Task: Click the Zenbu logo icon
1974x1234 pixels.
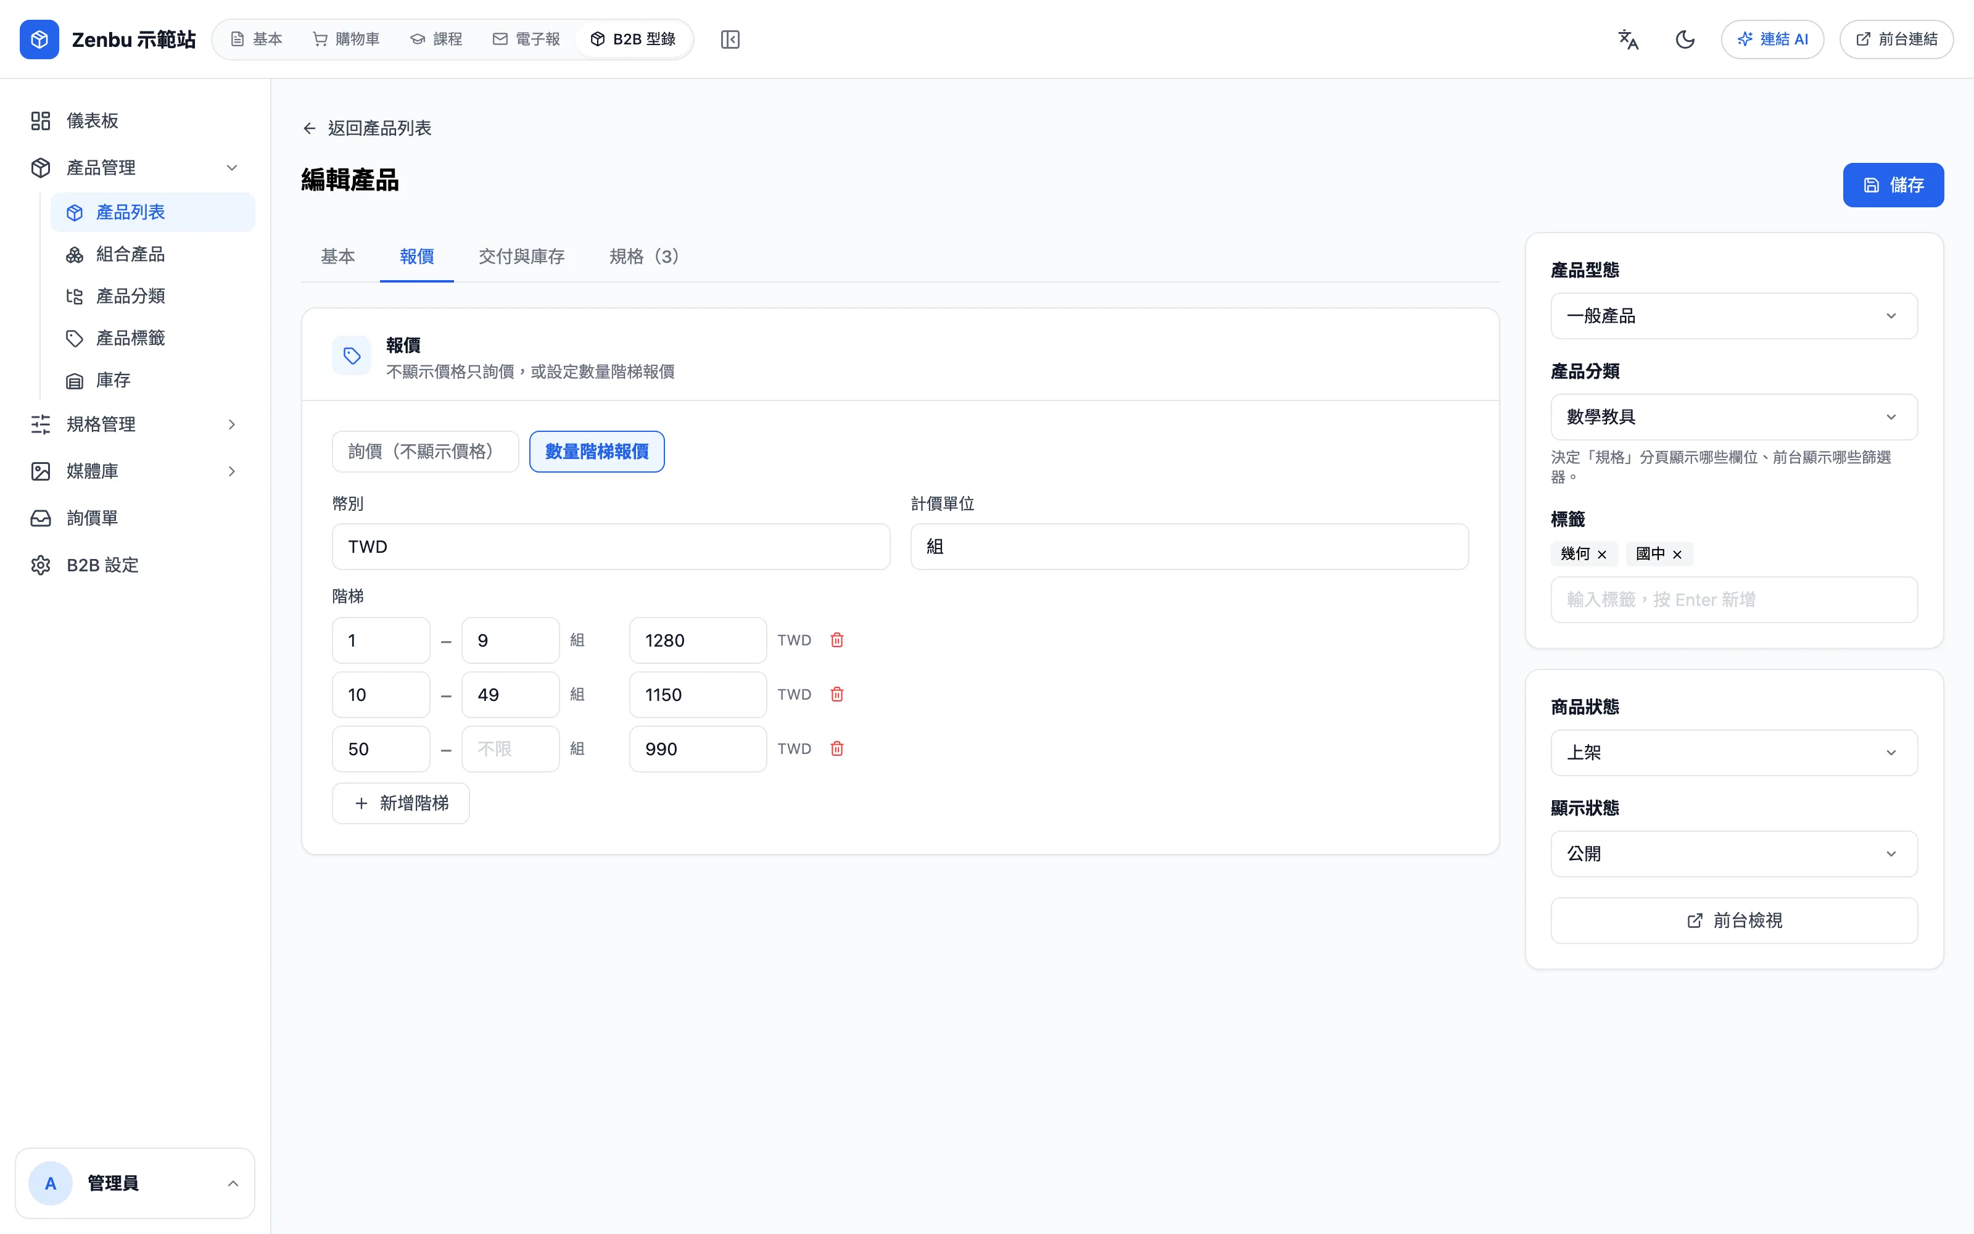Action: coord(39,39)
